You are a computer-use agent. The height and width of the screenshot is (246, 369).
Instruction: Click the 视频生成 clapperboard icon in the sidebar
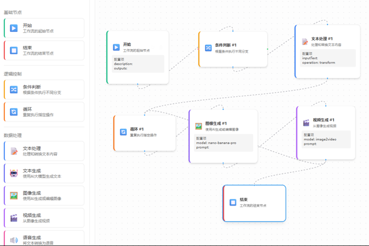(14, 218)
